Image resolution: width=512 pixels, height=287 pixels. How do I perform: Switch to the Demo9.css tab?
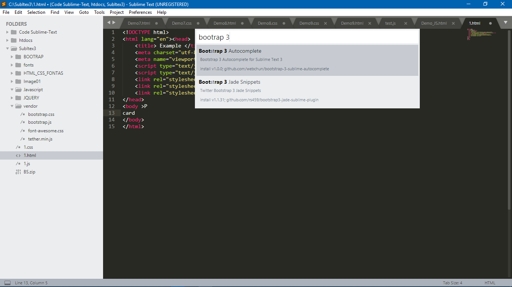coord(309,23)
